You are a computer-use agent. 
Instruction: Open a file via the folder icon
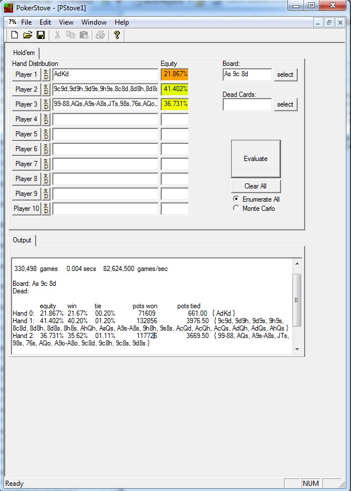28,35
